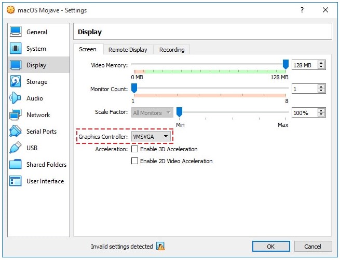This screenshot has height=260, width=340.
Task: Enable 2D Video Acceleration checkbox
Action: (135, 161)
